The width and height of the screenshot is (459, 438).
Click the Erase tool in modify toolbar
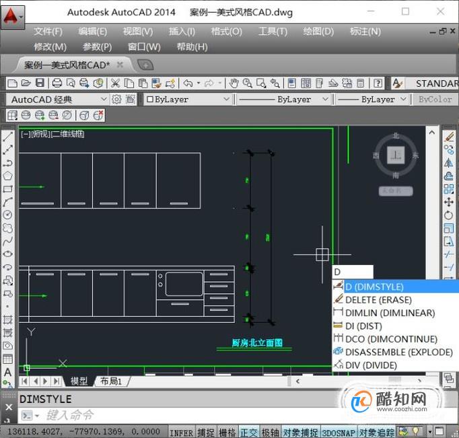[448, 137]
